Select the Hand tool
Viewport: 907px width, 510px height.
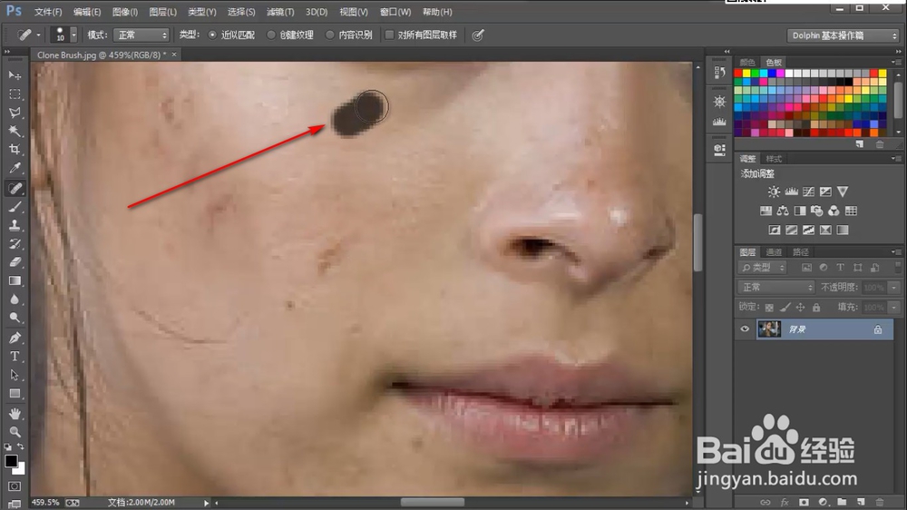(x=15, y=413)
